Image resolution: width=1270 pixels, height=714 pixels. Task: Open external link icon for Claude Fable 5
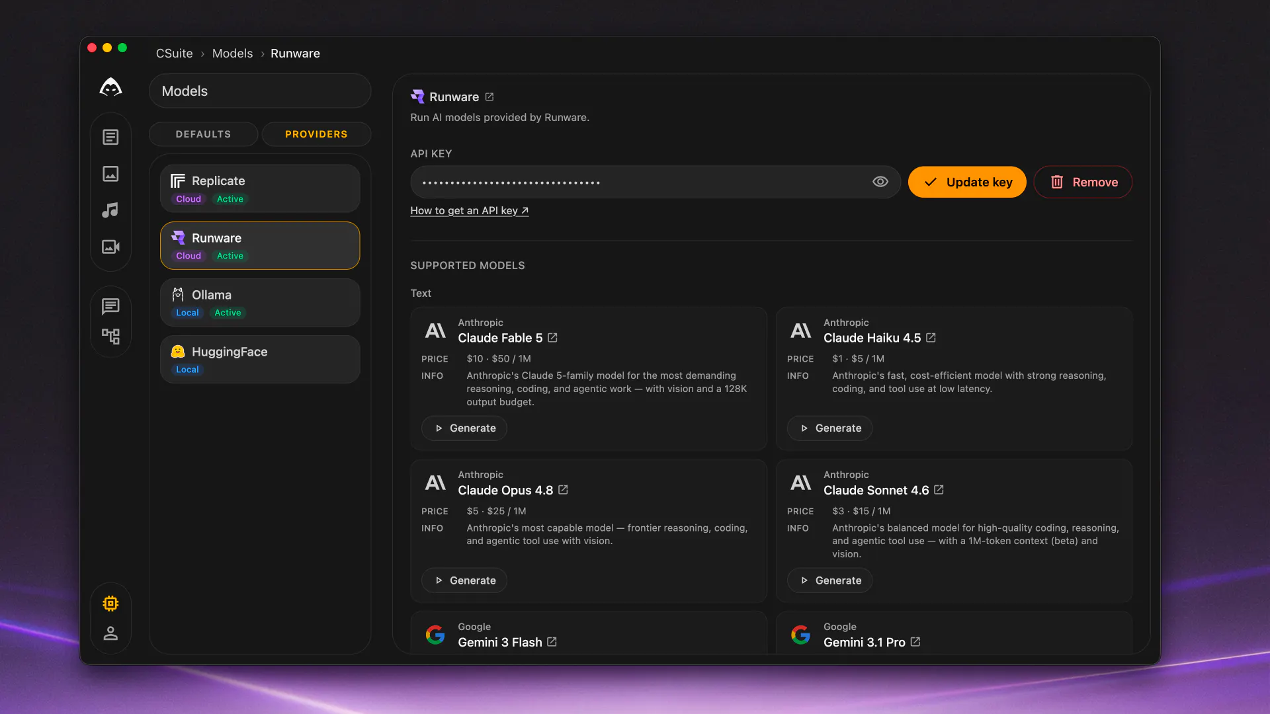pyautogui.click(x=552, y=337)
